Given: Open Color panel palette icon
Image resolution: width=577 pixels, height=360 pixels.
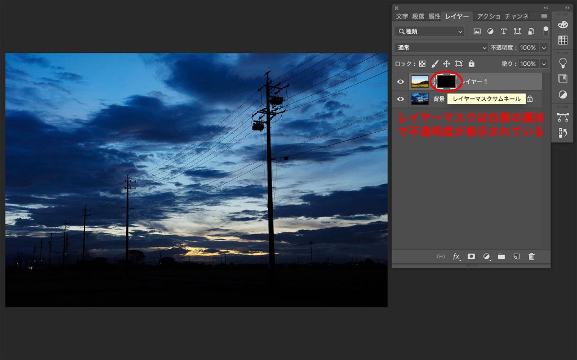Looking at the screenshot, I should pos(563,25).
